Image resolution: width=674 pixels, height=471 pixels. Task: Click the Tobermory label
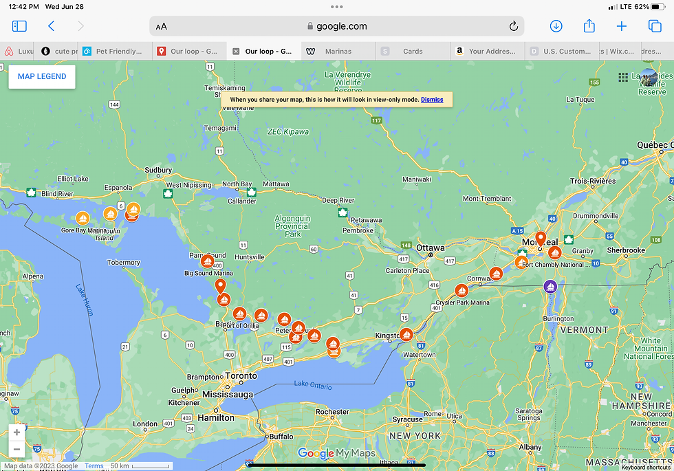tap(124, 262)
